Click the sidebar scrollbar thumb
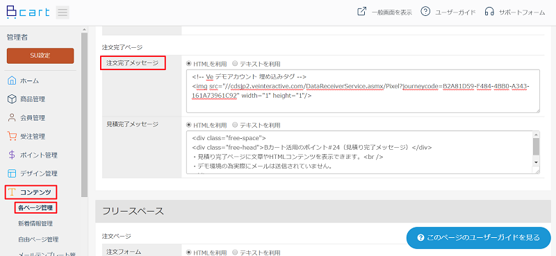 (84, 115)
